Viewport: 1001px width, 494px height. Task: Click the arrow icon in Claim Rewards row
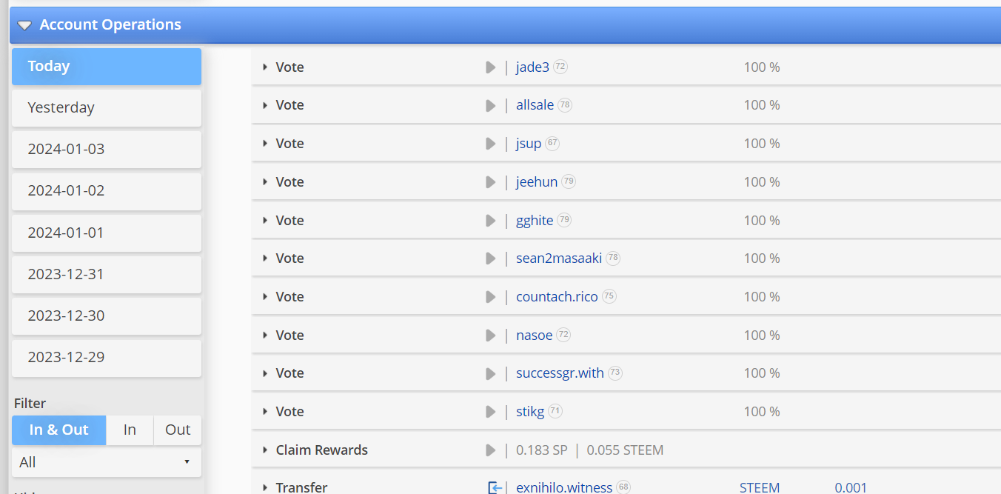coord(490,450)
